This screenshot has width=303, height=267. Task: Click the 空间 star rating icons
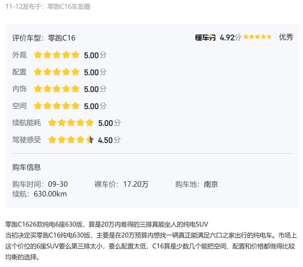point(57,106)
